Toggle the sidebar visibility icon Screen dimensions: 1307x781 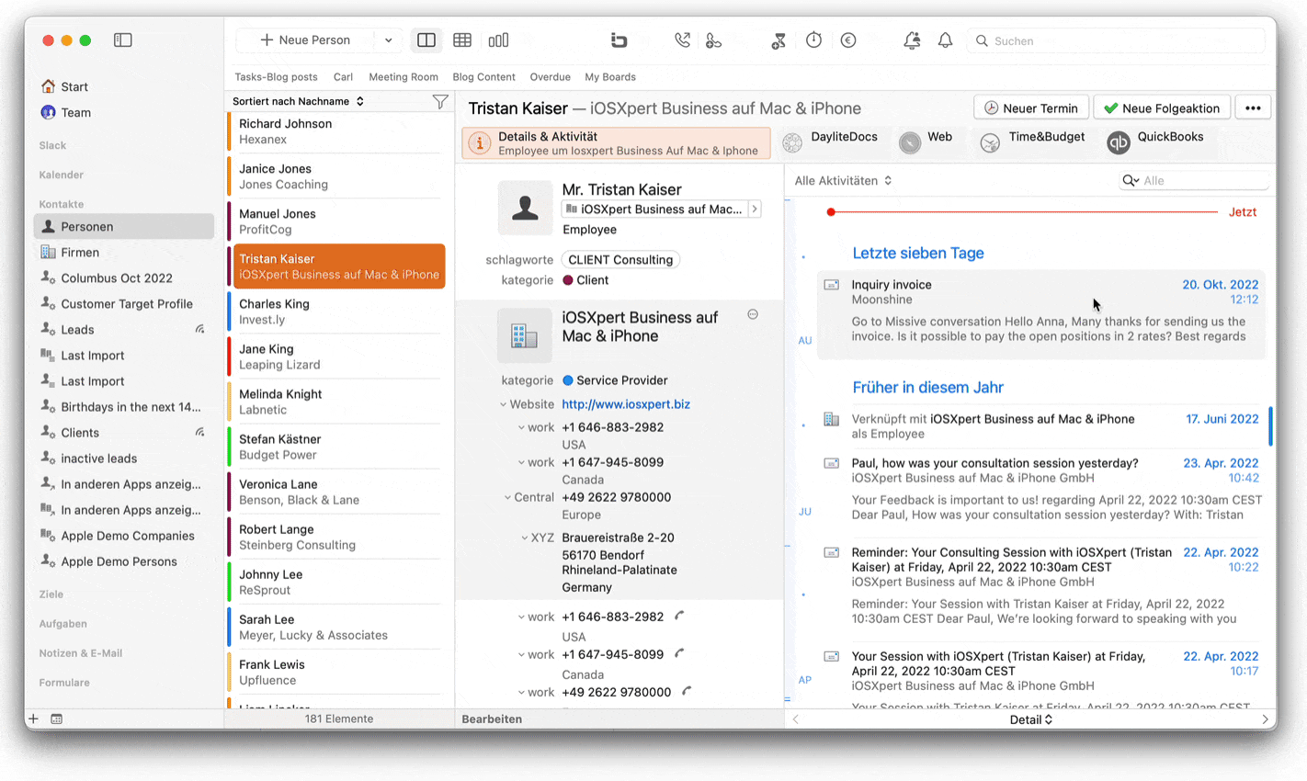(122, 40)
